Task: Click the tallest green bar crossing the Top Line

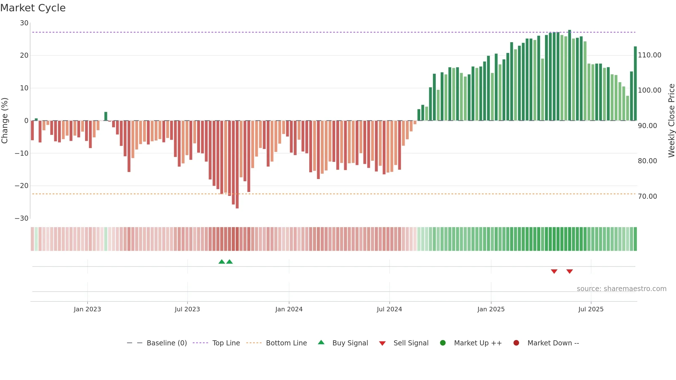Action: 570,75
